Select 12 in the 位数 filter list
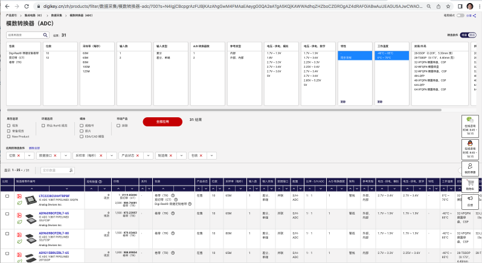Screen dimensions: 482x263 click(48, 58)
